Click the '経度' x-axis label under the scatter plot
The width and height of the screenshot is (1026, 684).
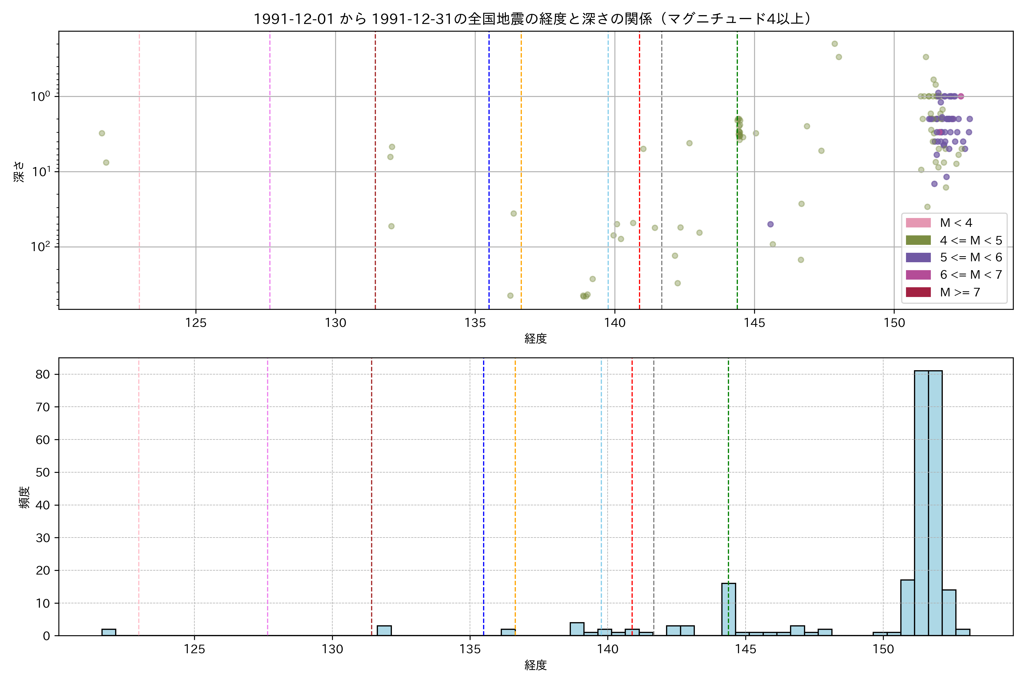tap(535, 339)
